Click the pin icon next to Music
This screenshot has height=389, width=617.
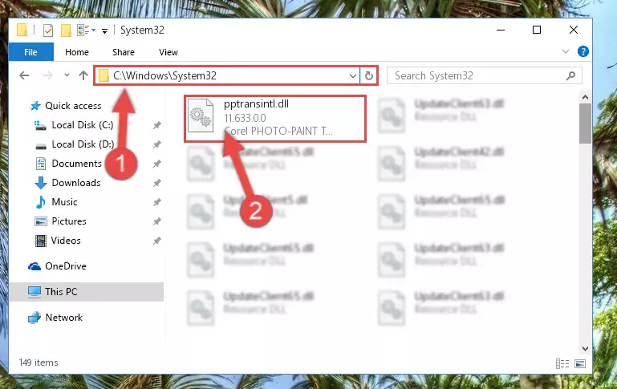pos(157,203)
